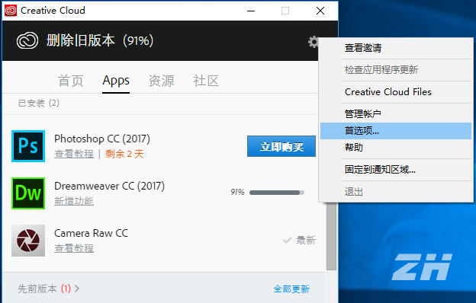
Task: Open 新增功能 link under Dreamweaver CC
Action: pyautogui.click(x=74, y=201)
